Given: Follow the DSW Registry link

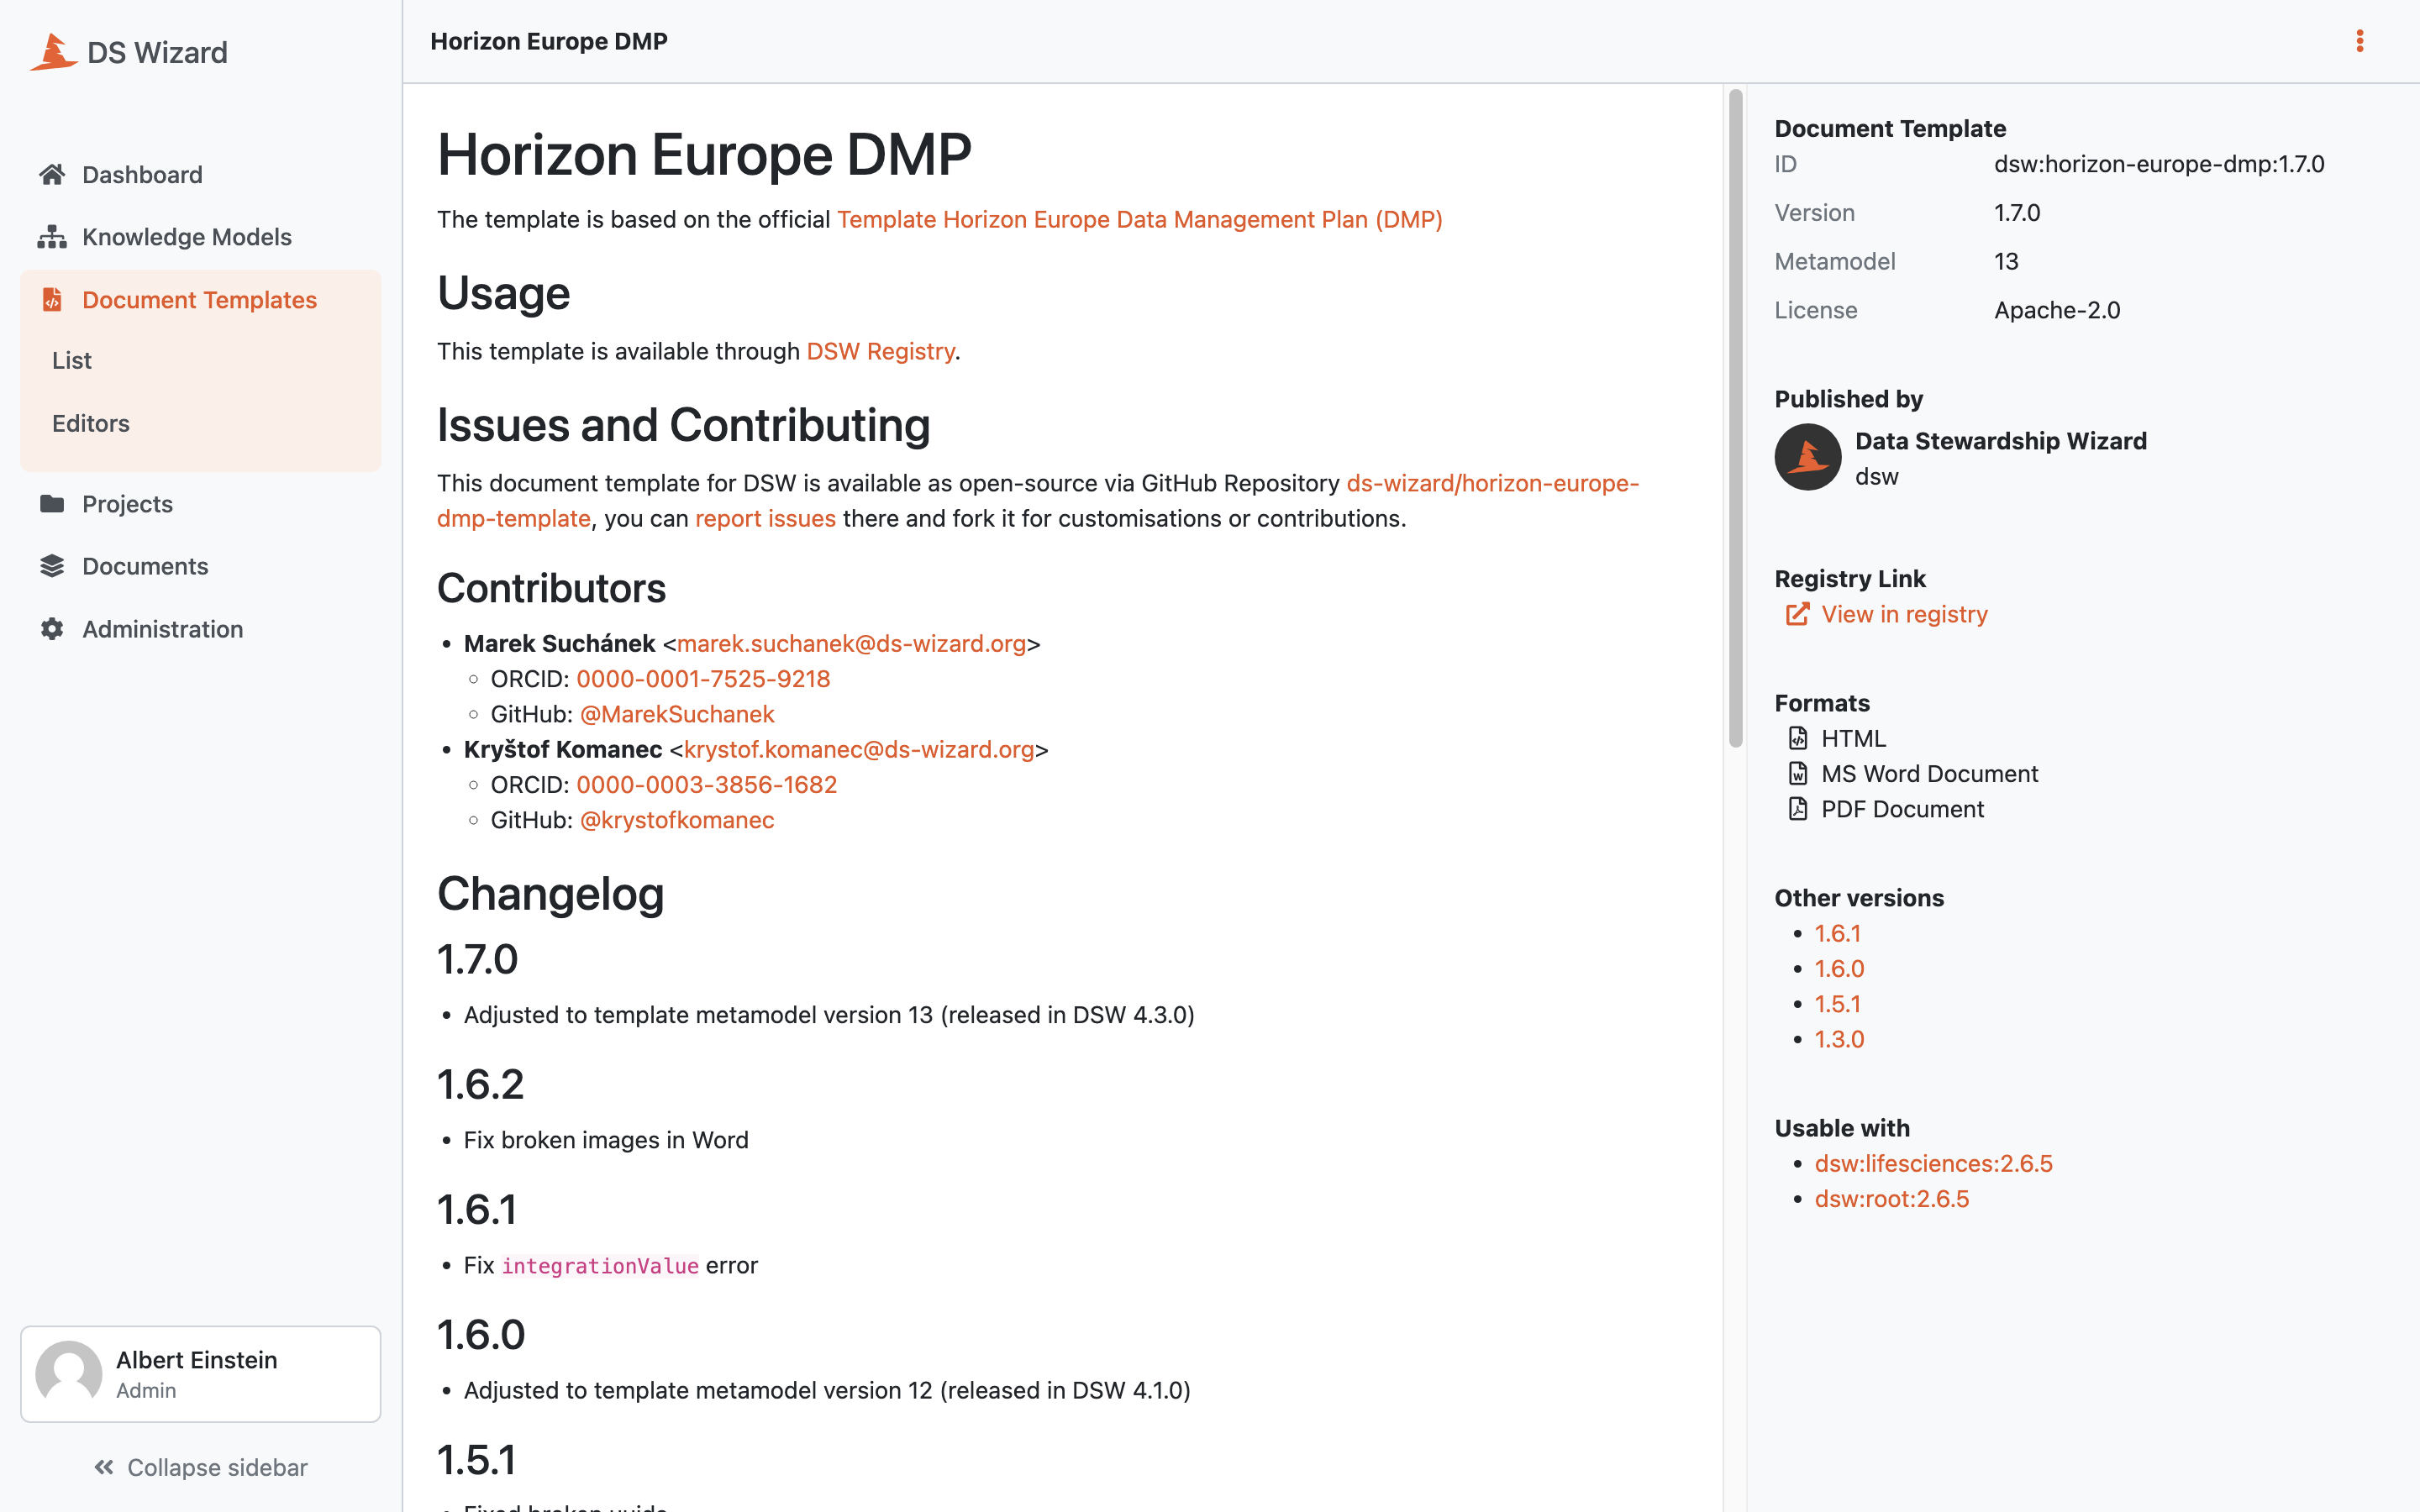Looking at the screenshot, I should pos(880,351).
